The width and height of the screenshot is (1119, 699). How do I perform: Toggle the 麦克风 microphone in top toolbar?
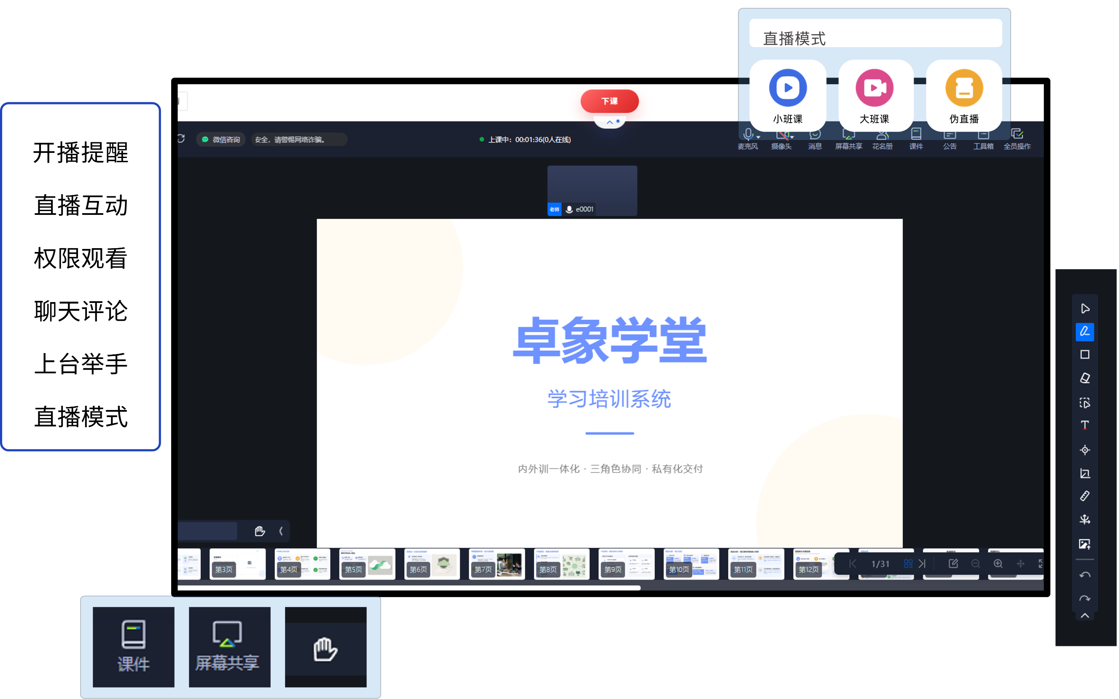click(748, 139)
